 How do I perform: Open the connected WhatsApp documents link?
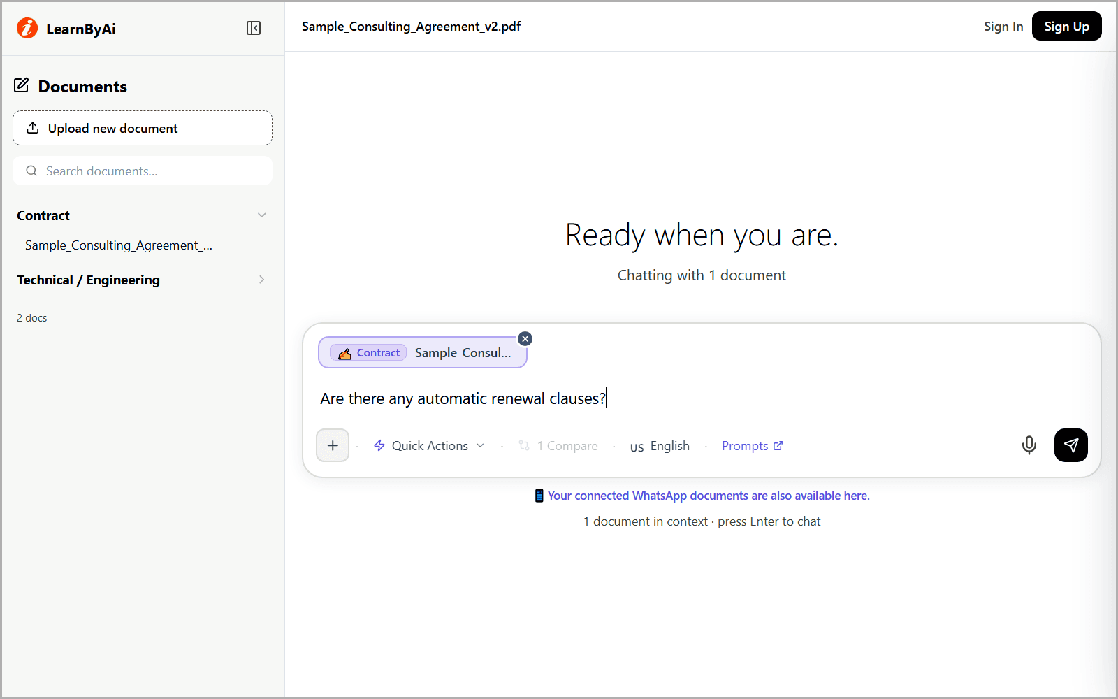[x=702, y=496]
